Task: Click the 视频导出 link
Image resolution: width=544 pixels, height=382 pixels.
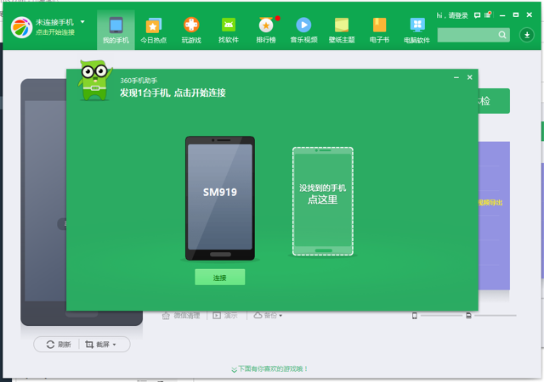Action: pos(490,202)
